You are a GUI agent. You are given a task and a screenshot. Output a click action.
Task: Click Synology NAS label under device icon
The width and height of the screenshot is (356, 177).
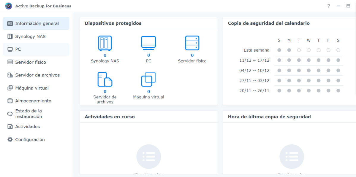pyautogui.click(x=105, y=61)
